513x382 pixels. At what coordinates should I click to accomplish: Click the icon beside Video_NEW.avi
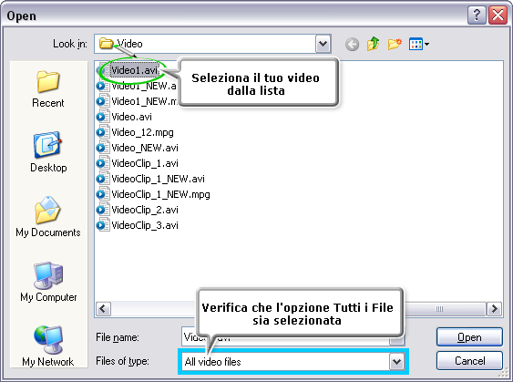click(103, 148)
